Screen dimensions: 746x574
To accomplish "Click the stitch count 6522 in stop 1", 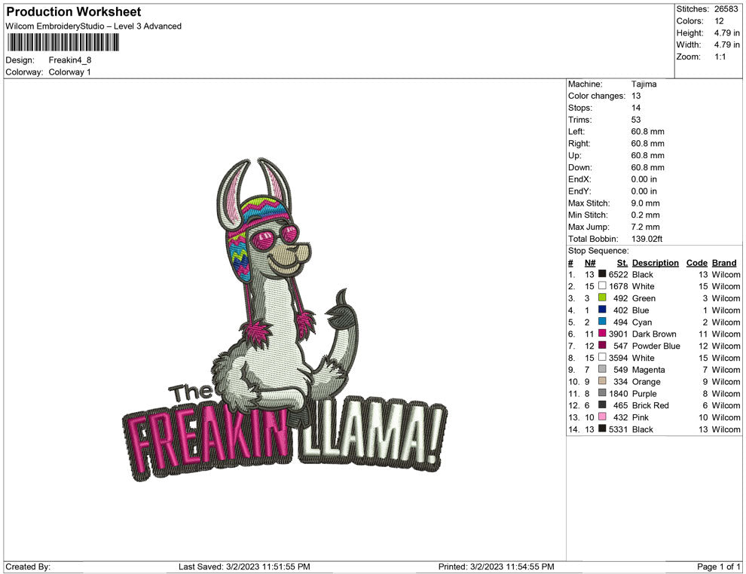I will [x=618, y=274].
